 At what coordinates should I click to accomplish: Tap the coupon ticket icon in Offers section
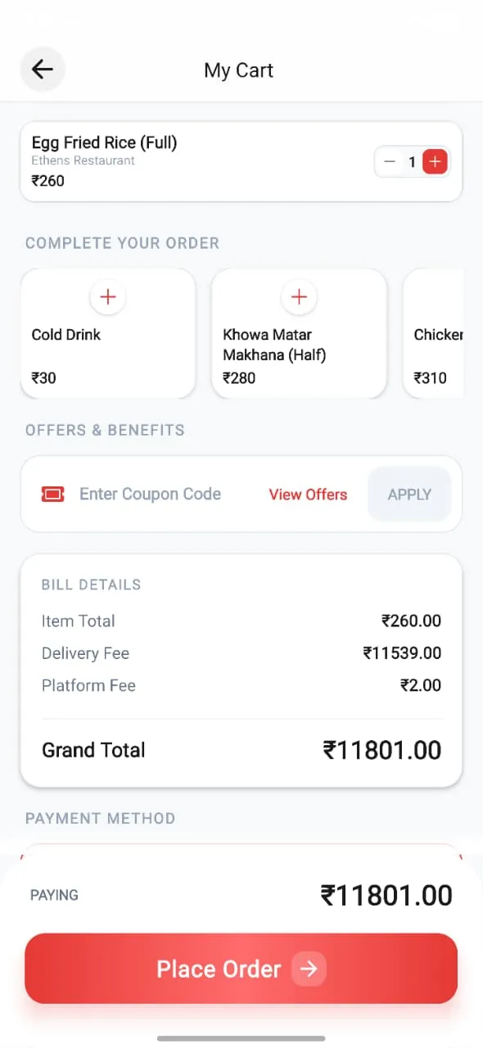(x=52, y=494)
